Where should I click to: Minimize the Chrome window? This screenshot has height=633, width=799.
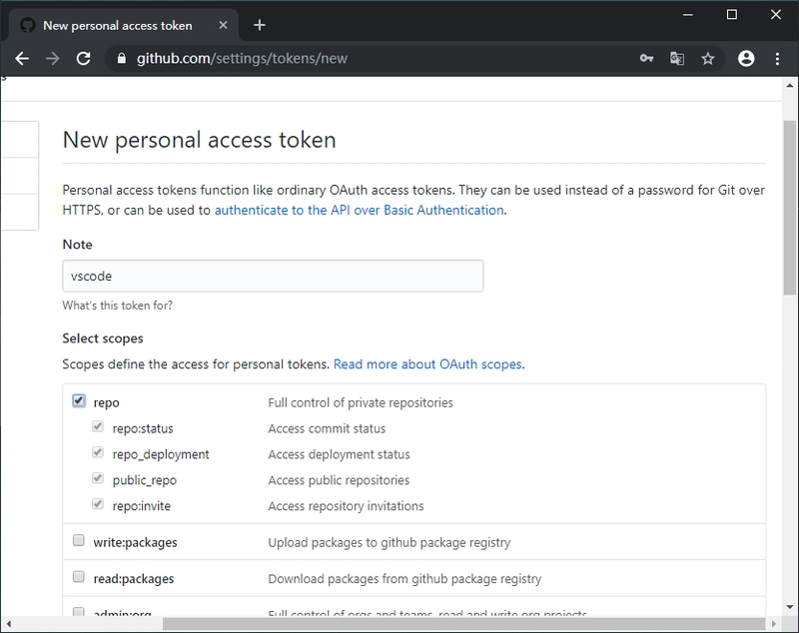coord(688,15)
